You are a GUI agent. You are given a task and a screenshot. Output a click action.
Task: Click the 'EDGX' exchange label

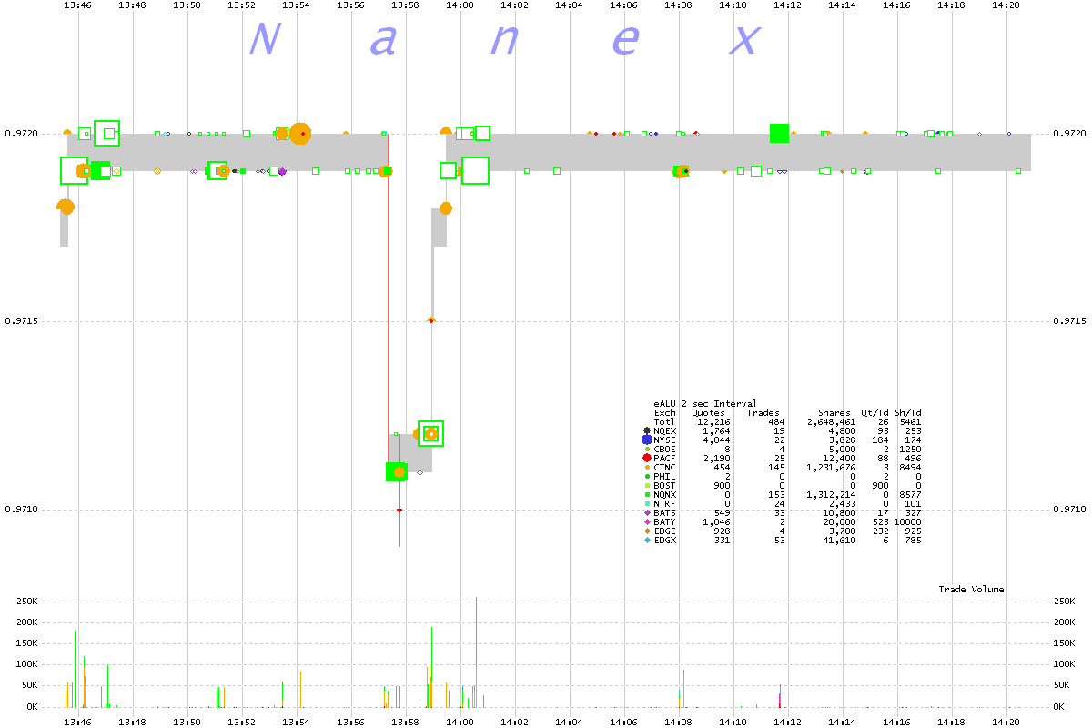coord(664,540)
